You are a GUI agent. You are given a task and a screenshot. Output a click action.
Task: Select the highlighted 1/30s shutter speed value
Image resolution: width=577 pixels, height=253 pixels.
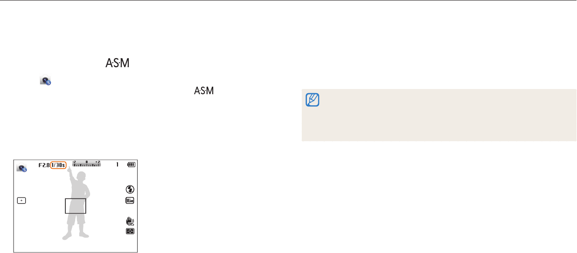(x=59, y=164)
